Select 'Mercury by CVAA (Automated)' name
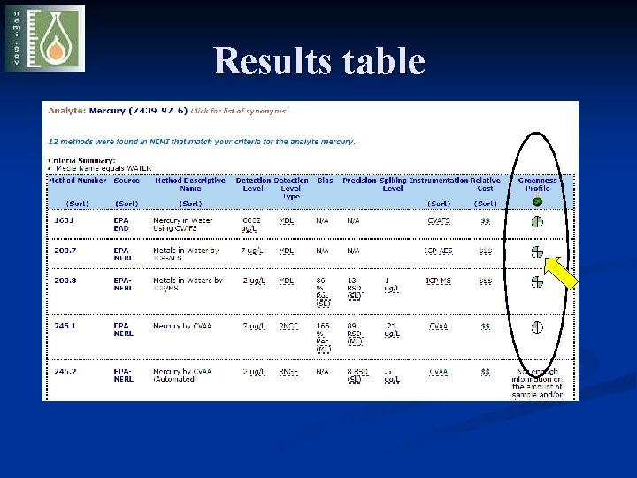The width and height of the screenshot is (637, 478). click(x=182, y=375)
